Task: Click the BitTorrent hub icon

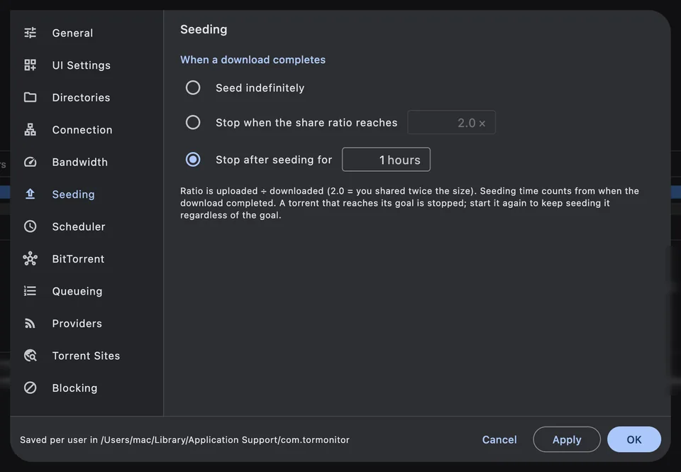Action: 30,258
